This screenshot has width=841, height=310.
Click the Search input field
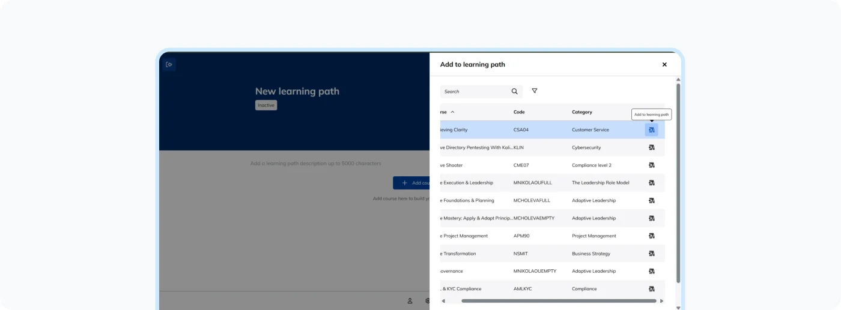pos(475,92)
